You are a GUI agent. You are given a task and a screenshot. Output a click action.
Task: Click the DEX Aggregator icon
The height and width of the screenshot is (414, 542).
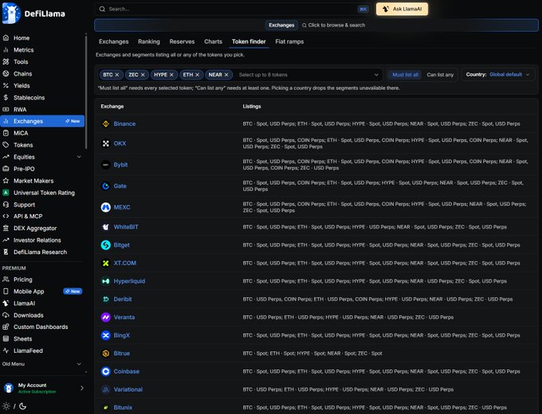[x=6, y=228]
